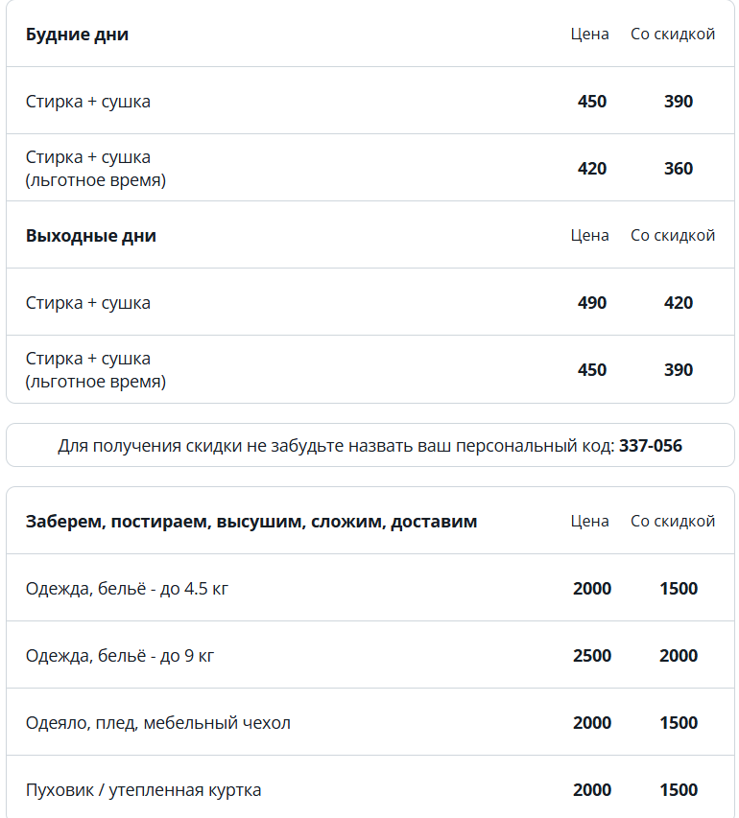Click weekday льготное время row label

(x=96, y=169)
